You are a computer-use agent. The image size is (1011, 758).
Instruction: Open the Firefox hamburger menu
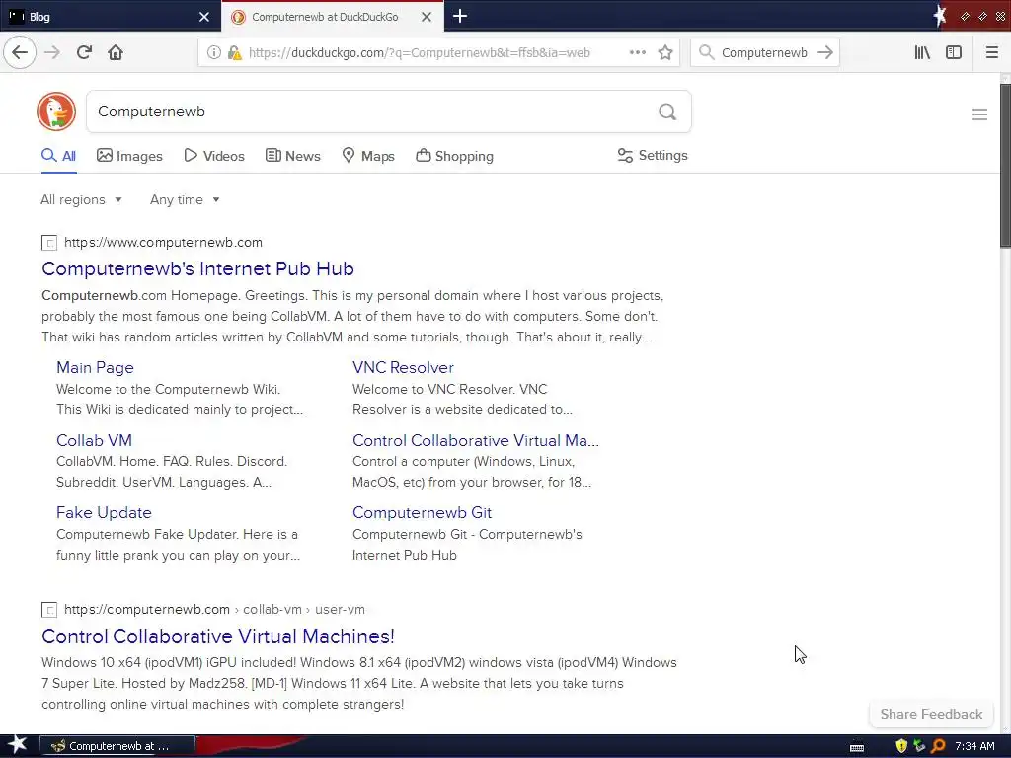pyautogui.click(x=991, y=52)
